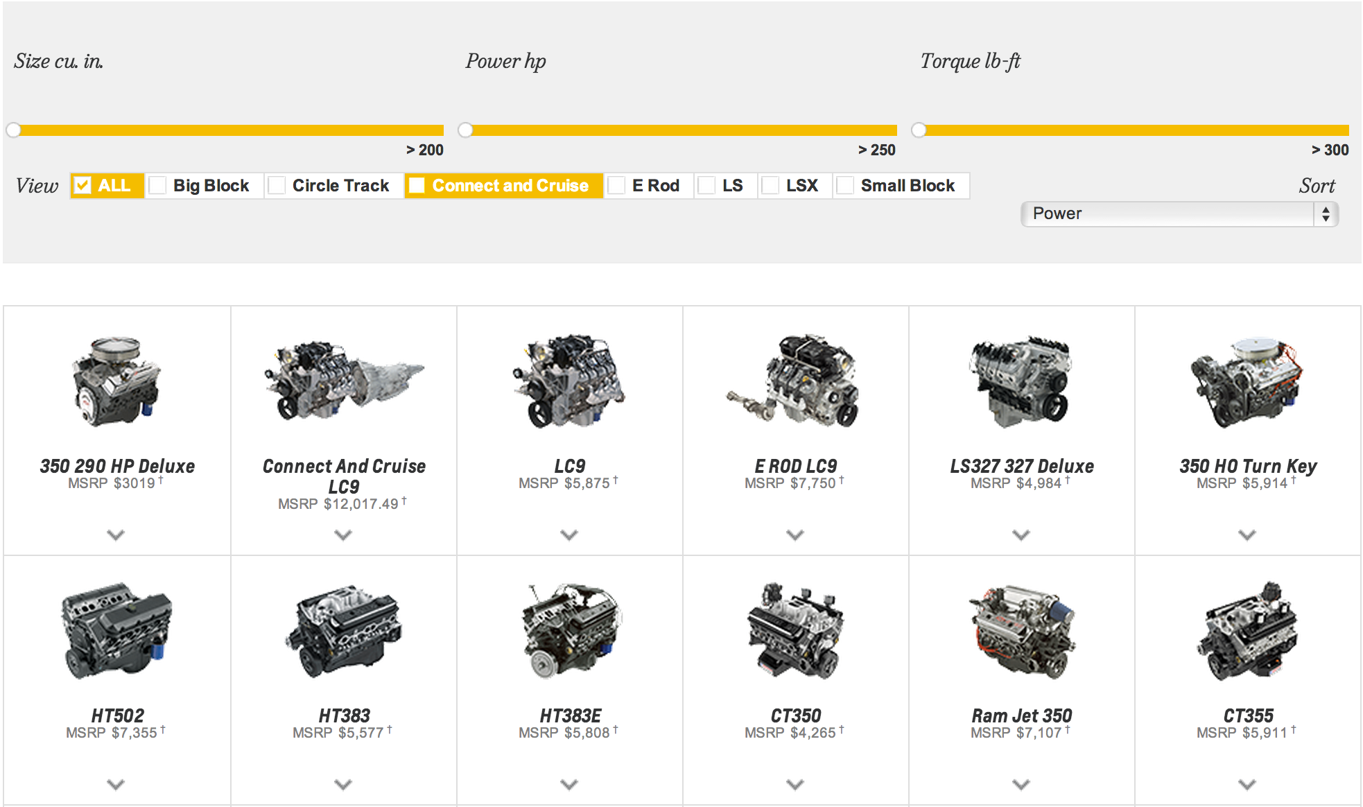
Task: Expand the chevron below HT383 MSRP $5,577
Action: point(343,784)
